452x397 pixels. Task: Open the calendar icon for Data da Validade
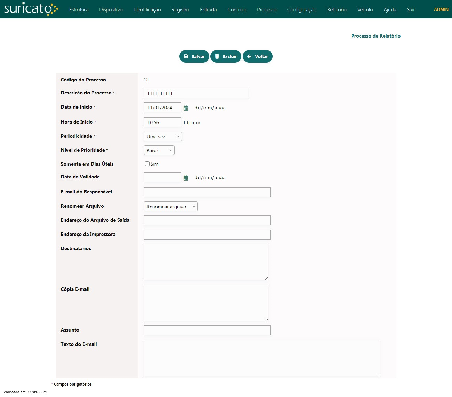[186, 178]
